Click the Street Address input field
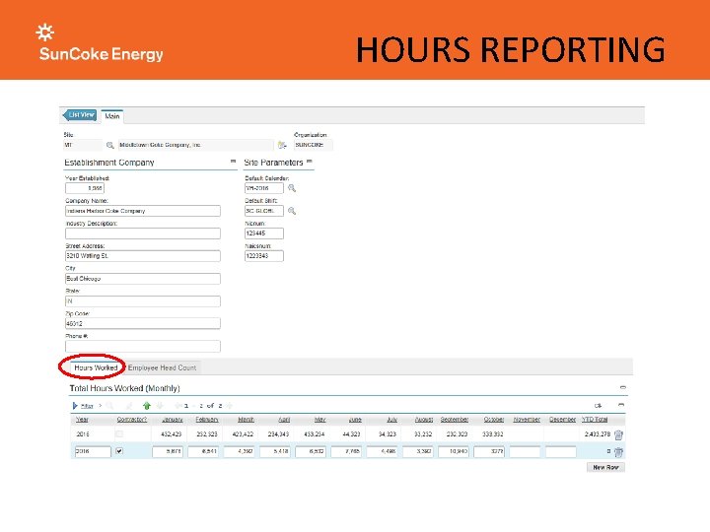710x532 pixels. point(143,256)
